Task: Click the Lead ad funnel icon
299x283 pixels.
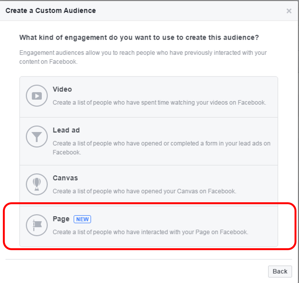Action: [37, 137]
